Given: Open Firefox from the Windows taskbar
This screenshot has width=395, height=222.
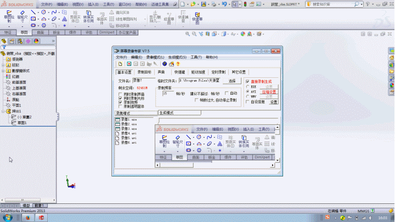Looking at the screenshot, I should click(x=28, y=218).
